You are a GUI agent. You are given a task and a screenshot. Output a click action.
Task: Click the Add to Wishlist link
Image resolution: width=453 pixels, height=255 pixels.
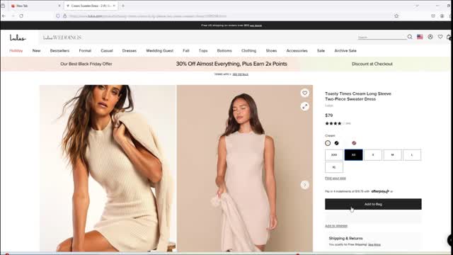coord(336,226)
